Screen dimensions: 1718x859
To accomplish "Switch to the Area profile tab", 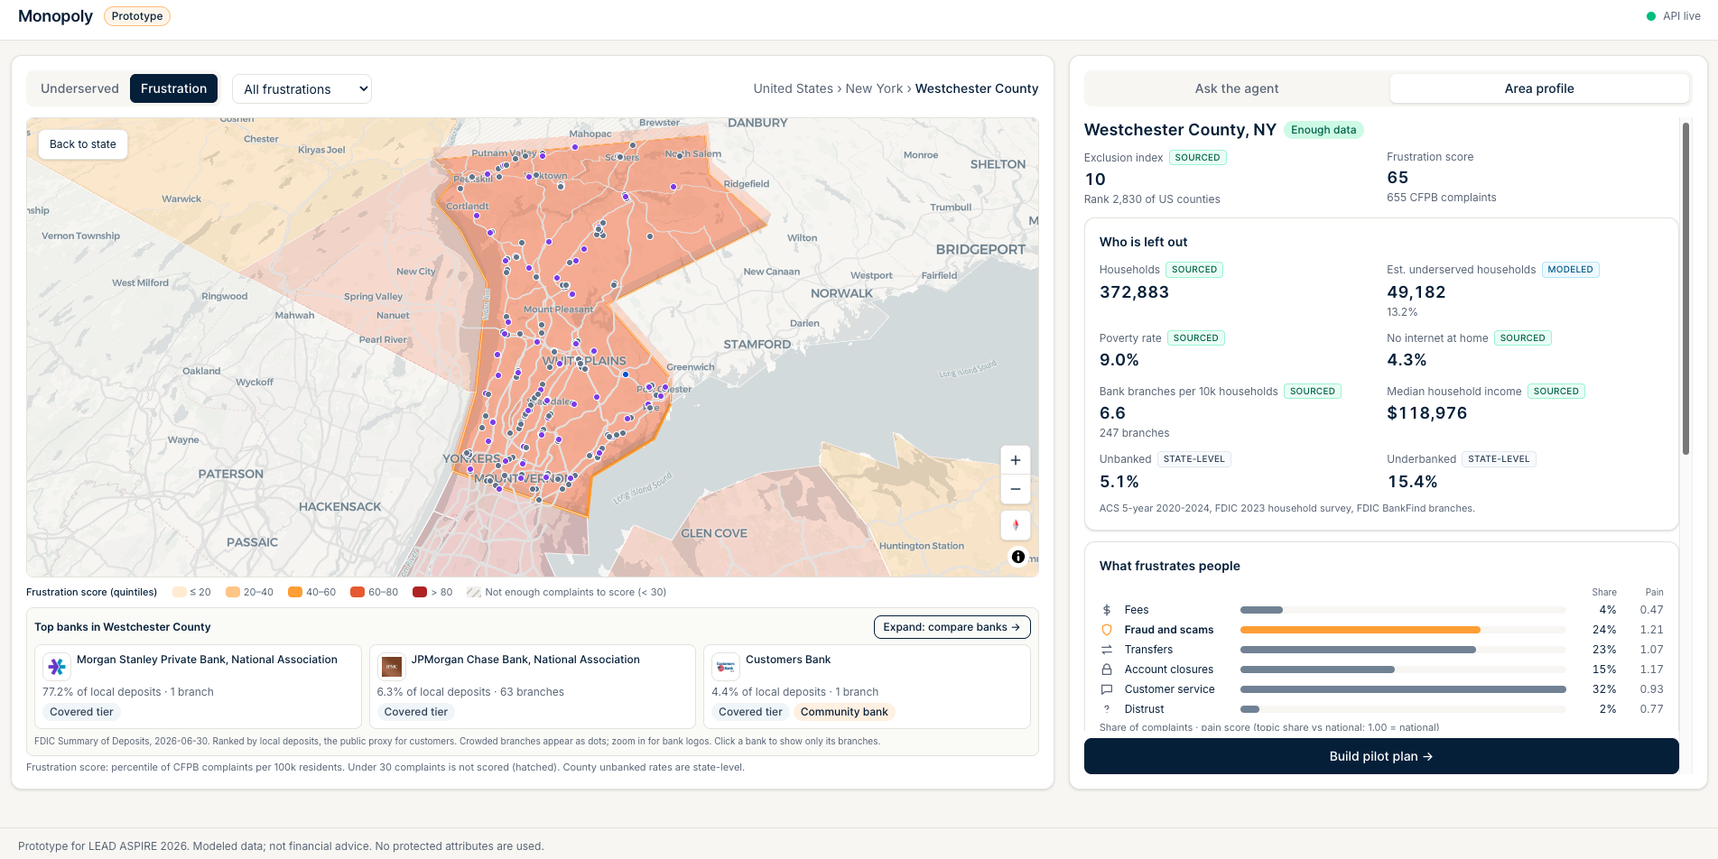I will coord(1539,88).
